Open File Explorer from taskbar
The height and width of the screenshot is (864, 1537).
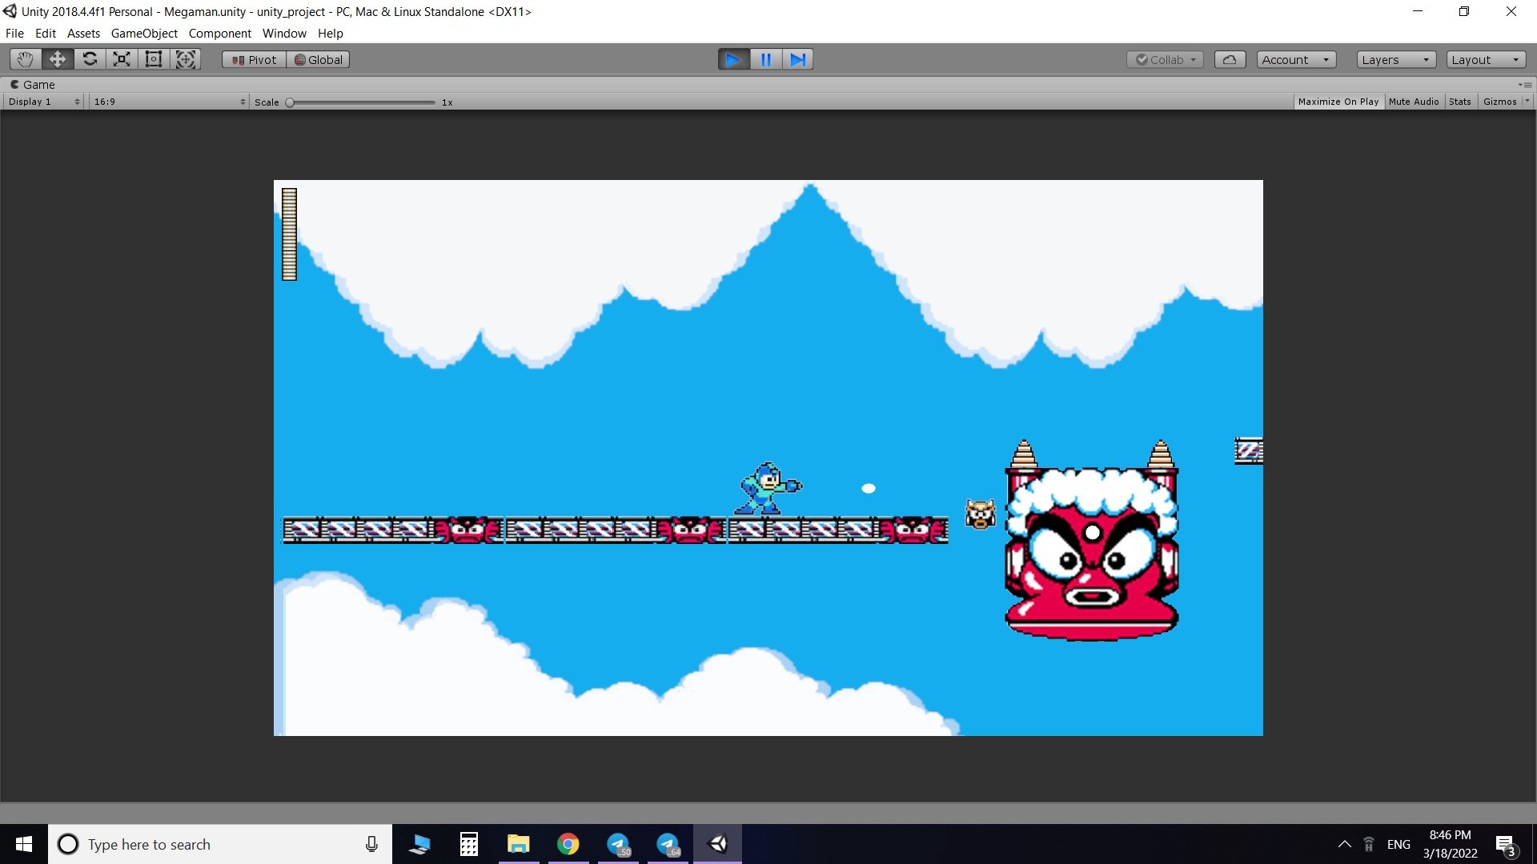point(519,844)
